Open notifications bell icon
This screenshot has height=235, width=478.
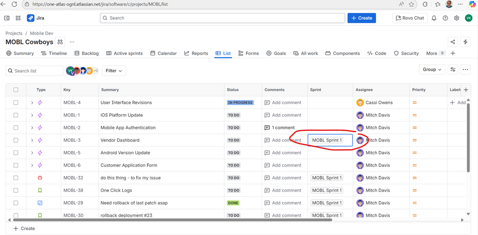click(x=434, y=18)
